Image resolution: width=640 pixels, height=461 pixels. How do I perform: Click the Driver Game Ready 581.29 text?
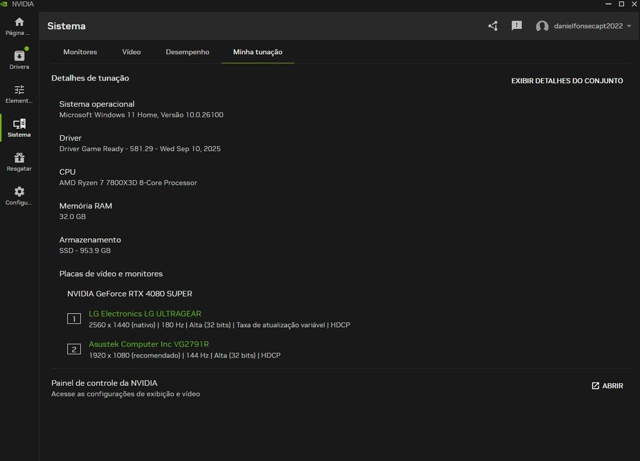click(140, 148)
